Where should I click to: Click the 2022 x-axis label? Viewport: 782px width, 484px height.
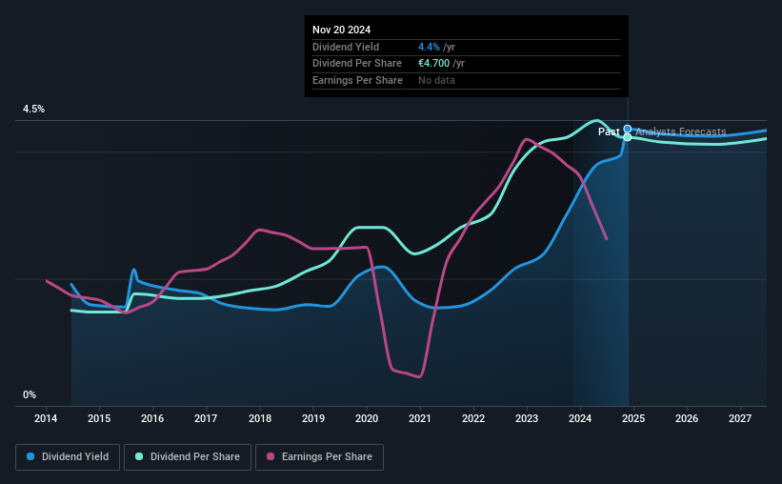(473, 418)
